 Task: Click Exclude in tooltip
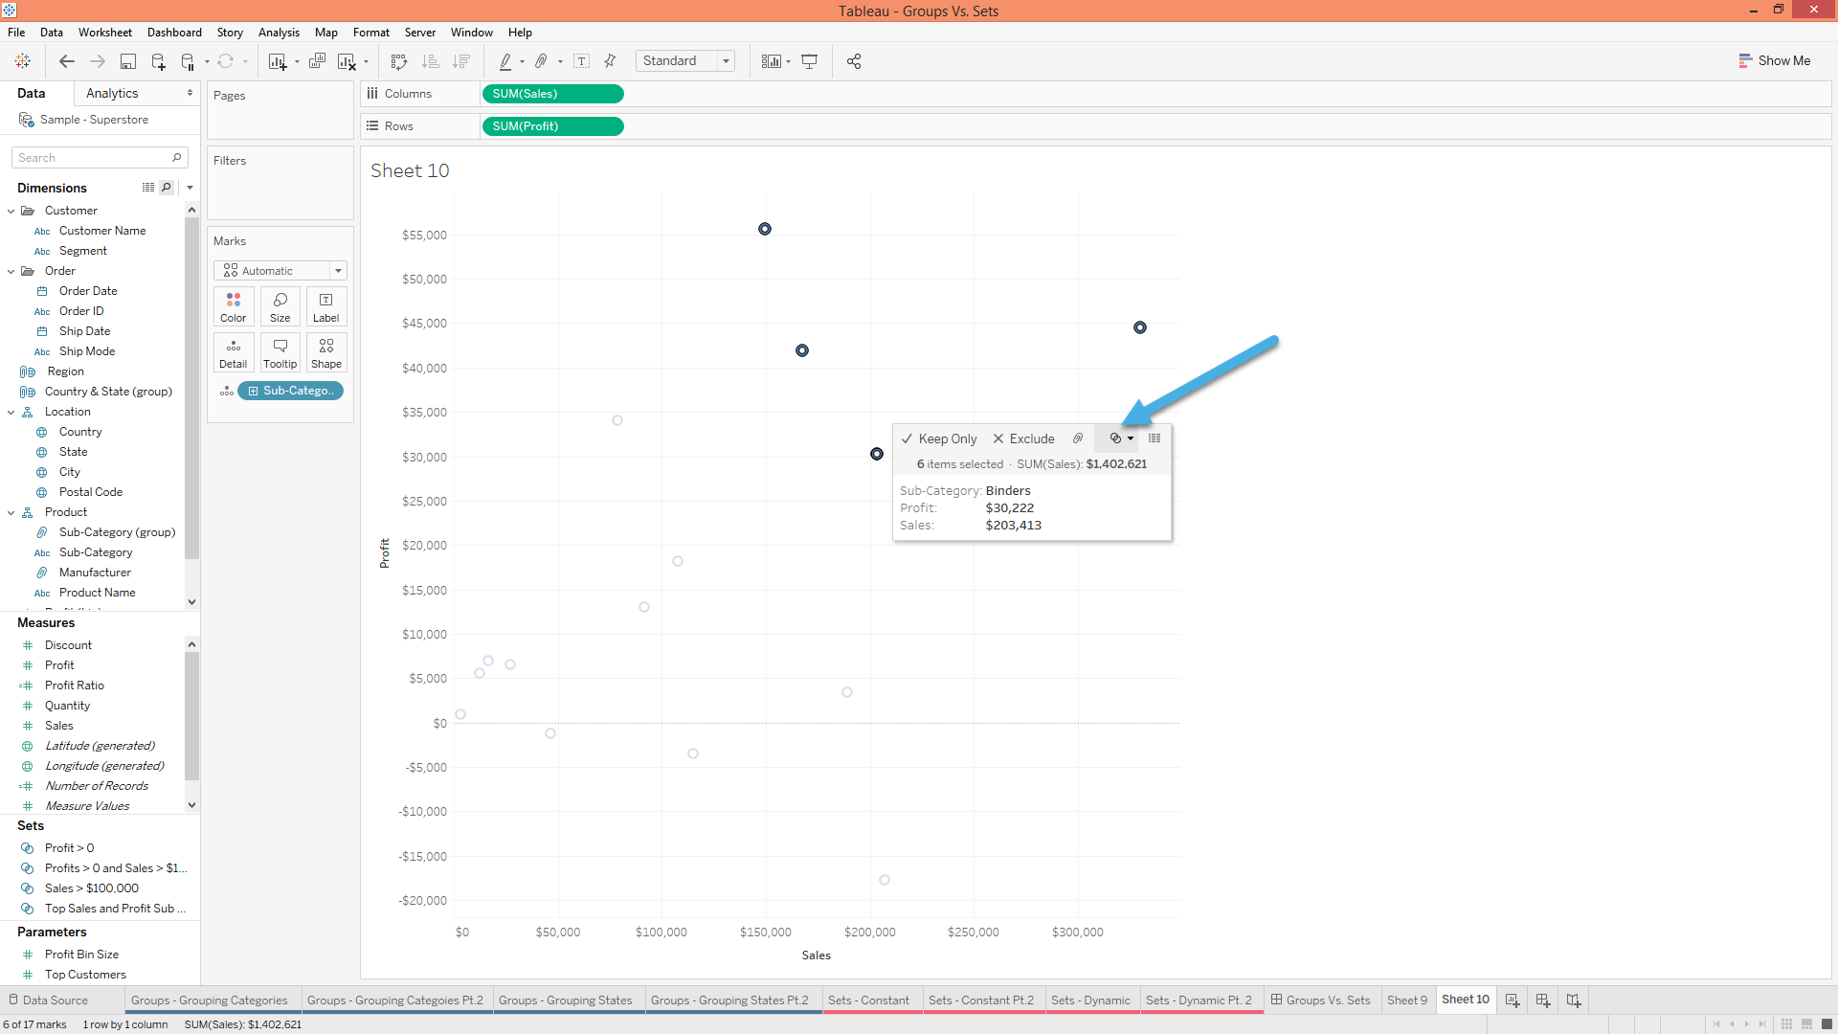point(1023,438)
